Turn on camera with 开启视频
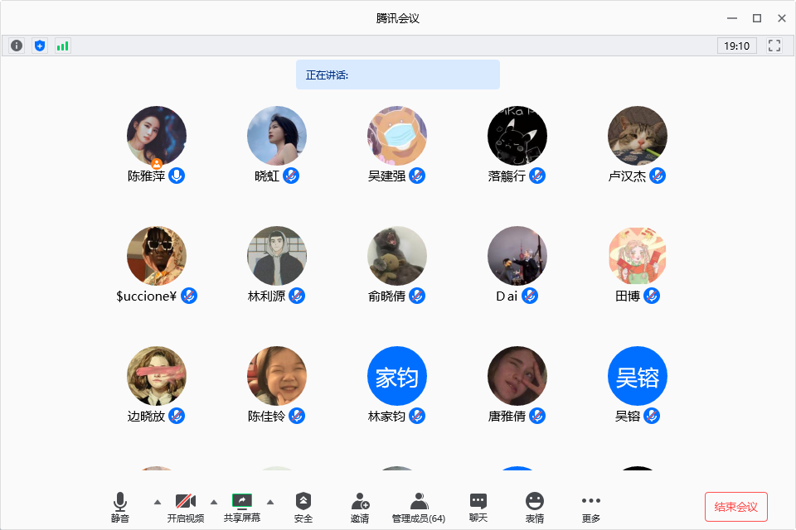This screenshot has height=530, width=796. tap(186, 507)
